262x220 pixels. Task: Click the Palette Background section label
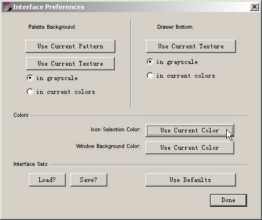(51, 27)
